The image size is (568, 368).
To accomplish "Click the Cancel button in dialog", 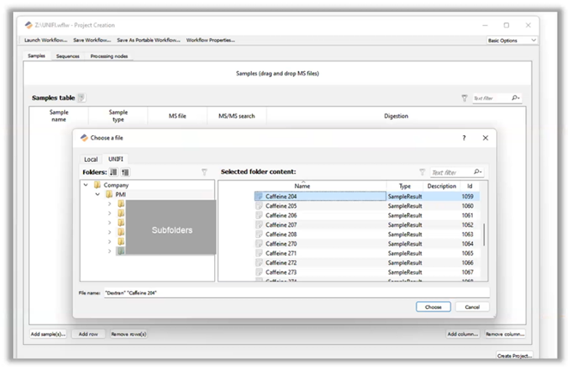I will coord(472,306).
